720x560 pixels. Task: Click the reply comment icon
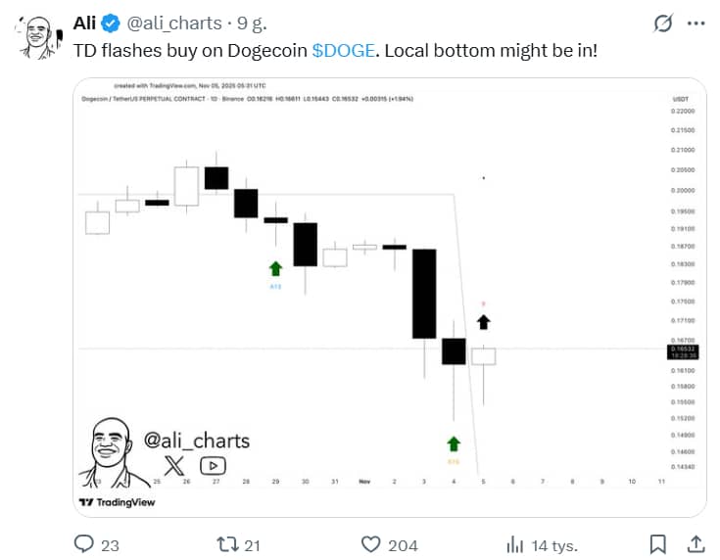pos(84,544)
